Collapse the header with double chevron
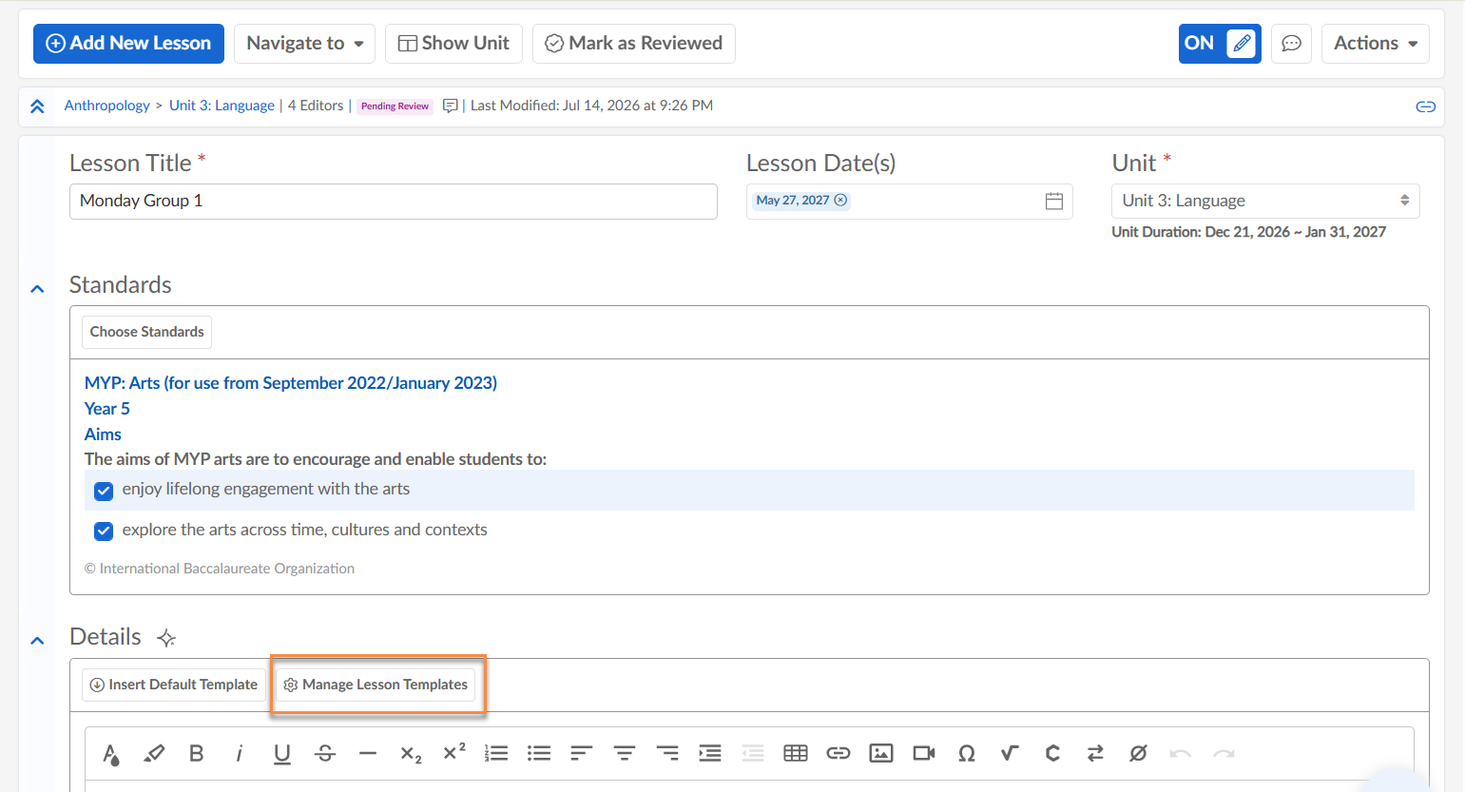This screenshot has height=792, width=1465. pyautogui.click(x=37, y=106)
